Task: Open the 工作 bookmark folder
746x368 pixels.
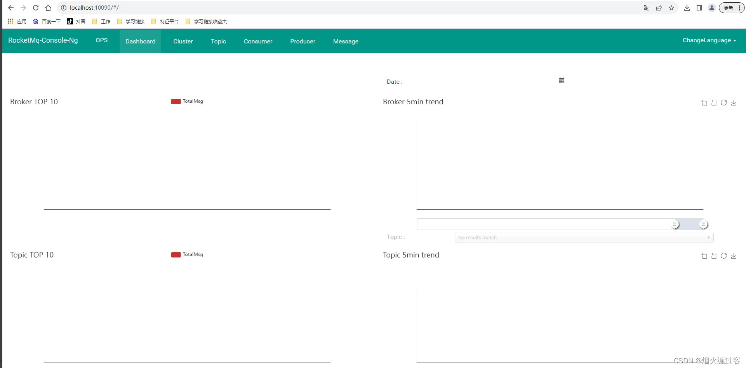Action: 101,21
